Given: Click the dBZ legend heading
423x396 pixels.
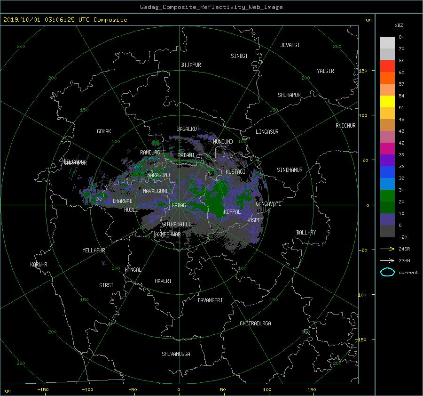Looking at the screenshot, I should coord(399,25).
